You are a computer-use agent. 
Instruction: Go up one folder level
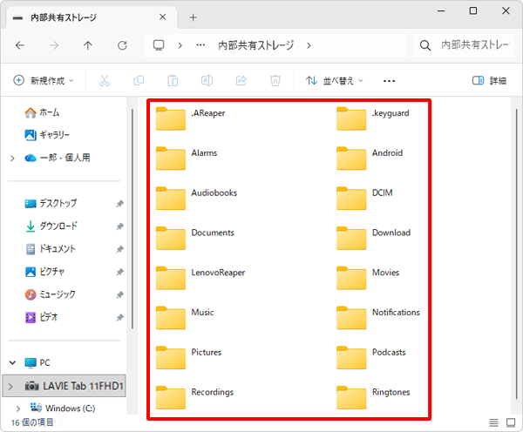88,45
